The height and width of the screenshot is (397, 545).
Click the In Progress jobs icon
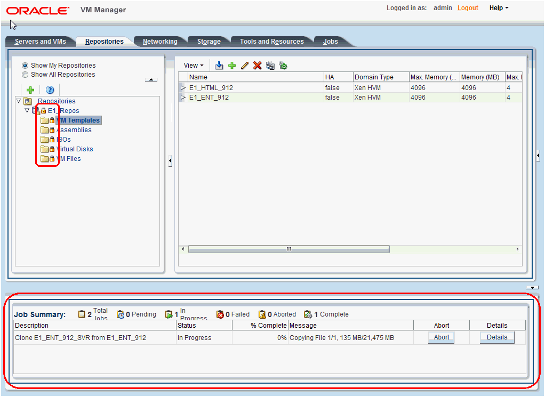click(x=169, y=314)
